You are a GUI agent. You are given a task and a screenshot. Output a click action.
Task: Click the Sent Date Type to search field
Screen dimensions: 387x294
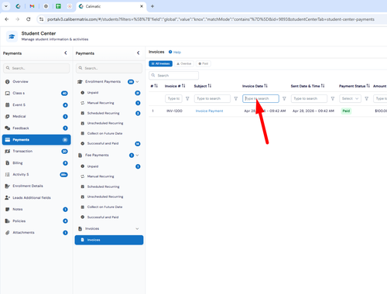point(309,98)
